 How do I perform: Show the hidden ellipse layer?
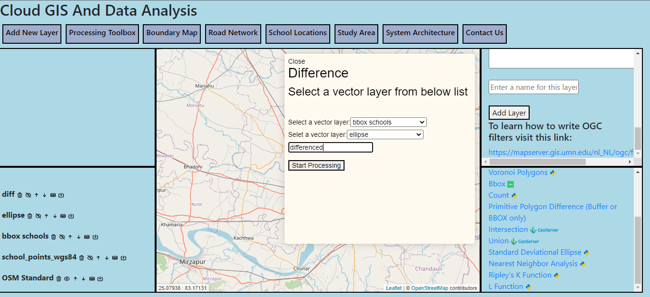point(38,216)
